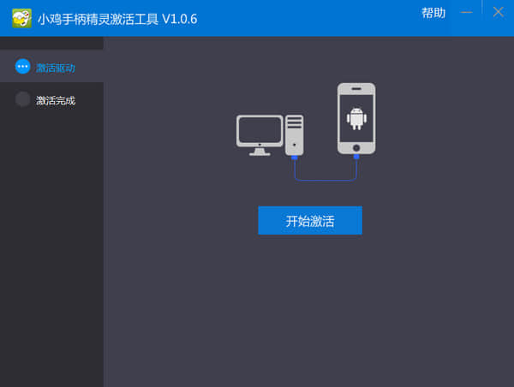Select the 激活完成 step in sidebar
The image size is (514, 387).
(x=51, y=99)
